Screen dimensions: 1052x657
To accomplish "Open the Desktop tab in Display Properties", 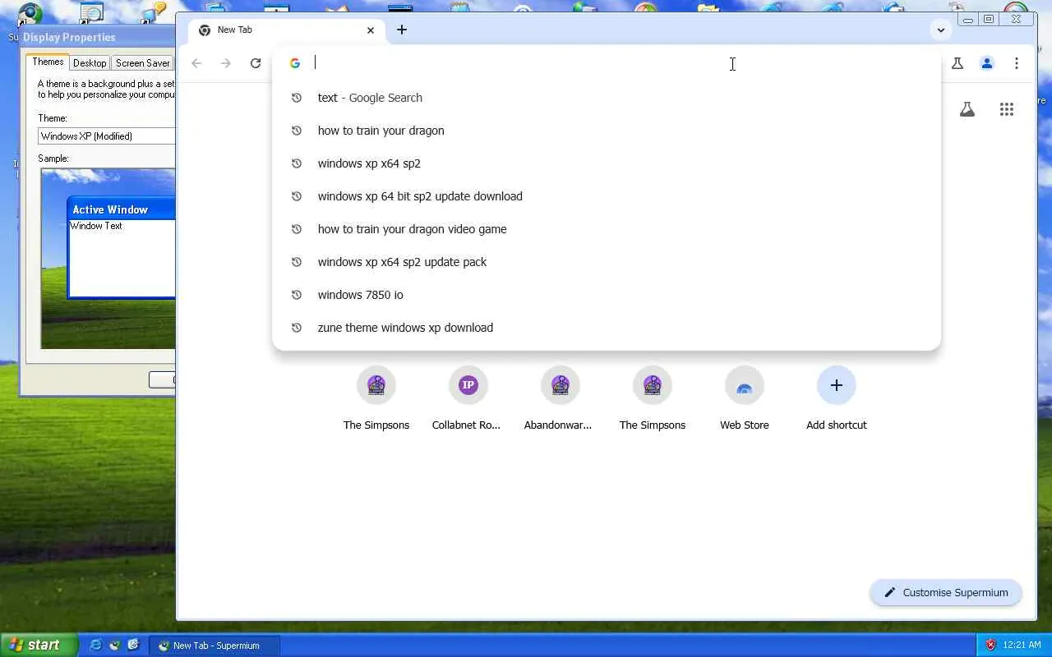I will (90, 63).
